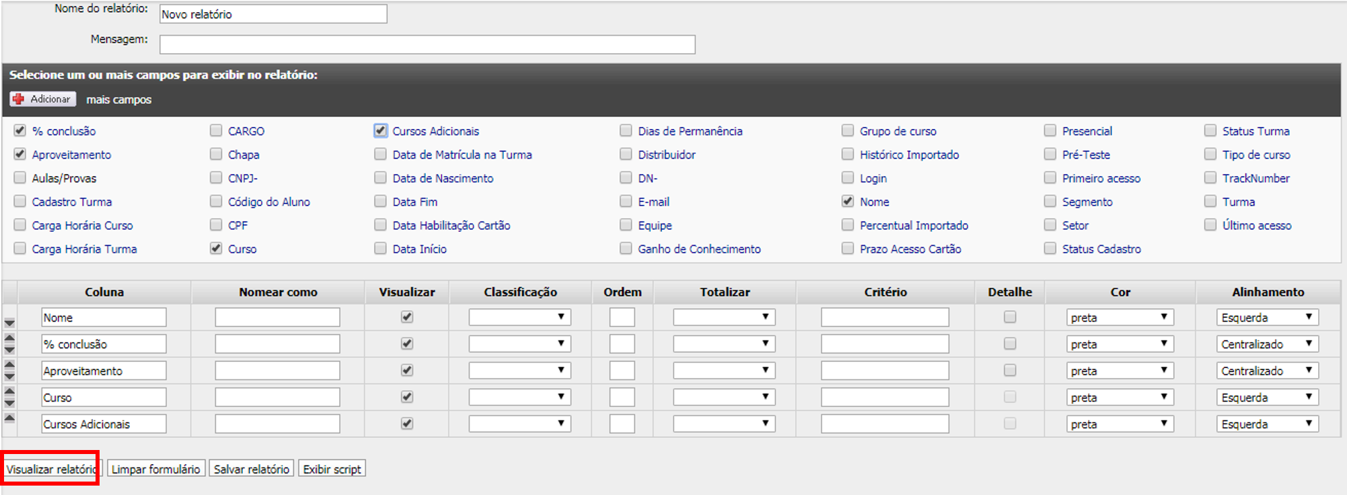Image resolution: width=1347 pixels, height=495 pixels.
Task: Expand the Totalizar dropdown for Curso row
Action: [x=724, y=398]
